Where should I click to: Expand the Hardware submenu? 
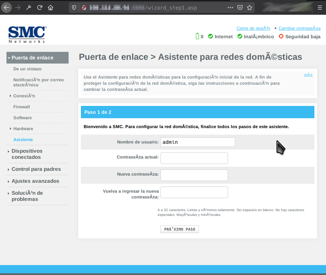click(23, 129)
